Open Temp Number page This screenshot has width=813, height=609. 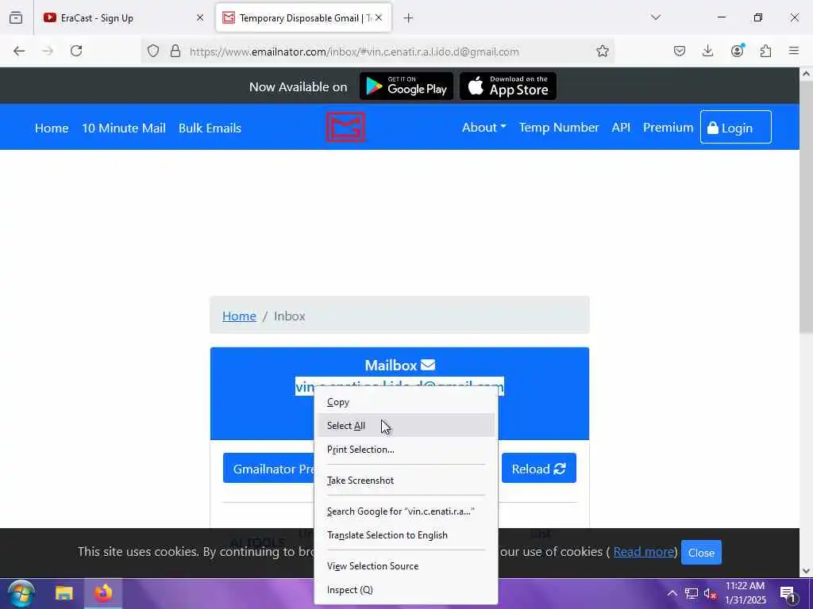click(x=559, y=128)
